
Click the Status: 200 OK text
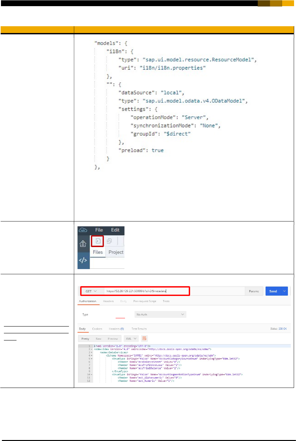coord(278,329)
